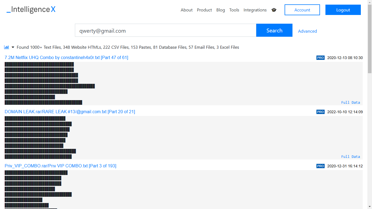Click the page vertical scrollbar thumb

370,39
